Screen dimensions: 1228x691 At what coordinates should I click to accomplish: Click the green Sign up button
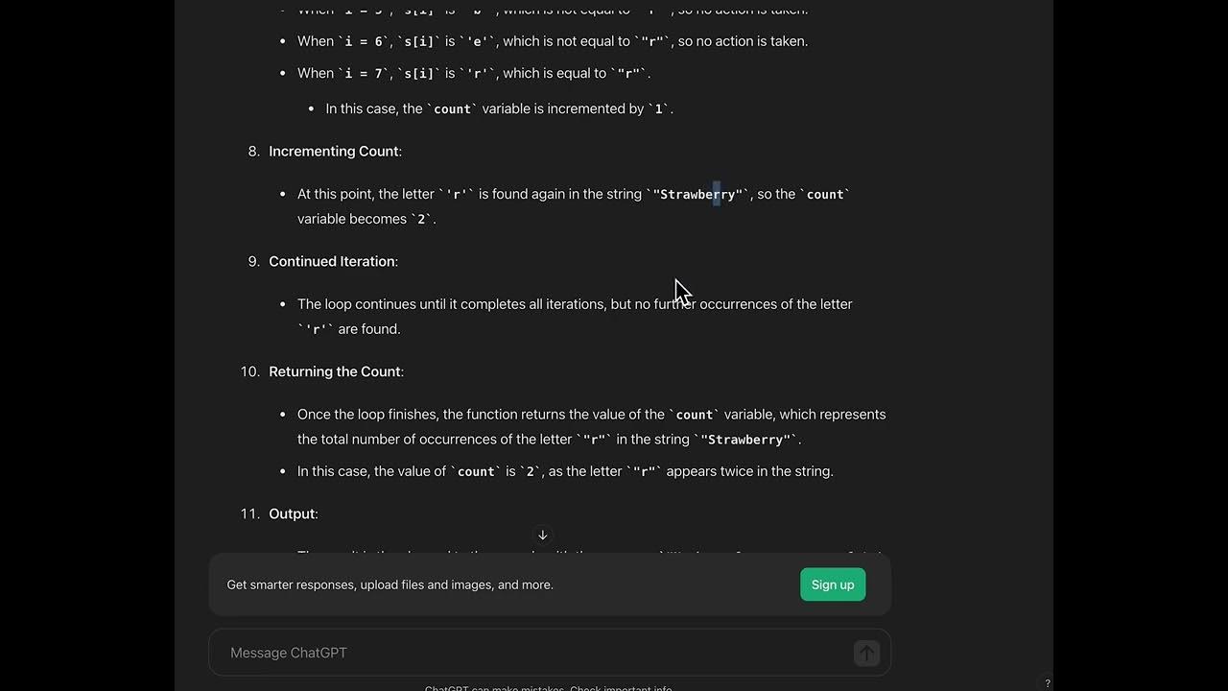point(832,584)
